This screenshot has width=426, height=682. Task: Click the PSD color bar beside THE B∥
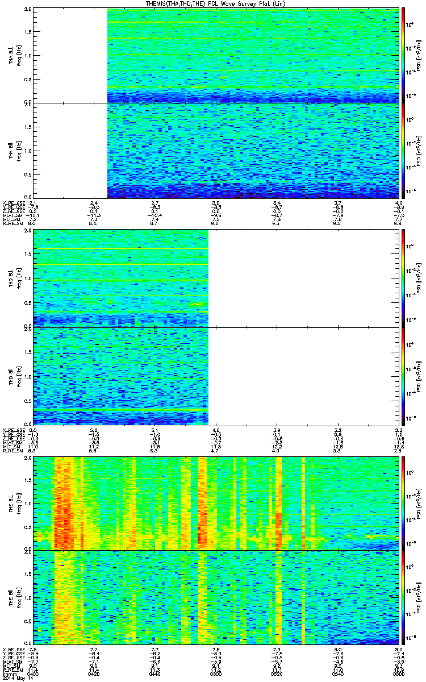[x=404, y=598]
